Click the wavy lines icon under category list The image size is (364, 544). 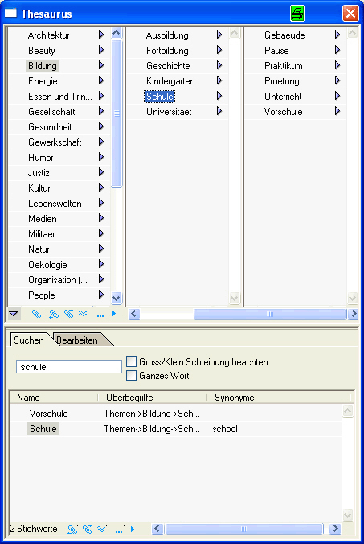click(x=83, y=314)
